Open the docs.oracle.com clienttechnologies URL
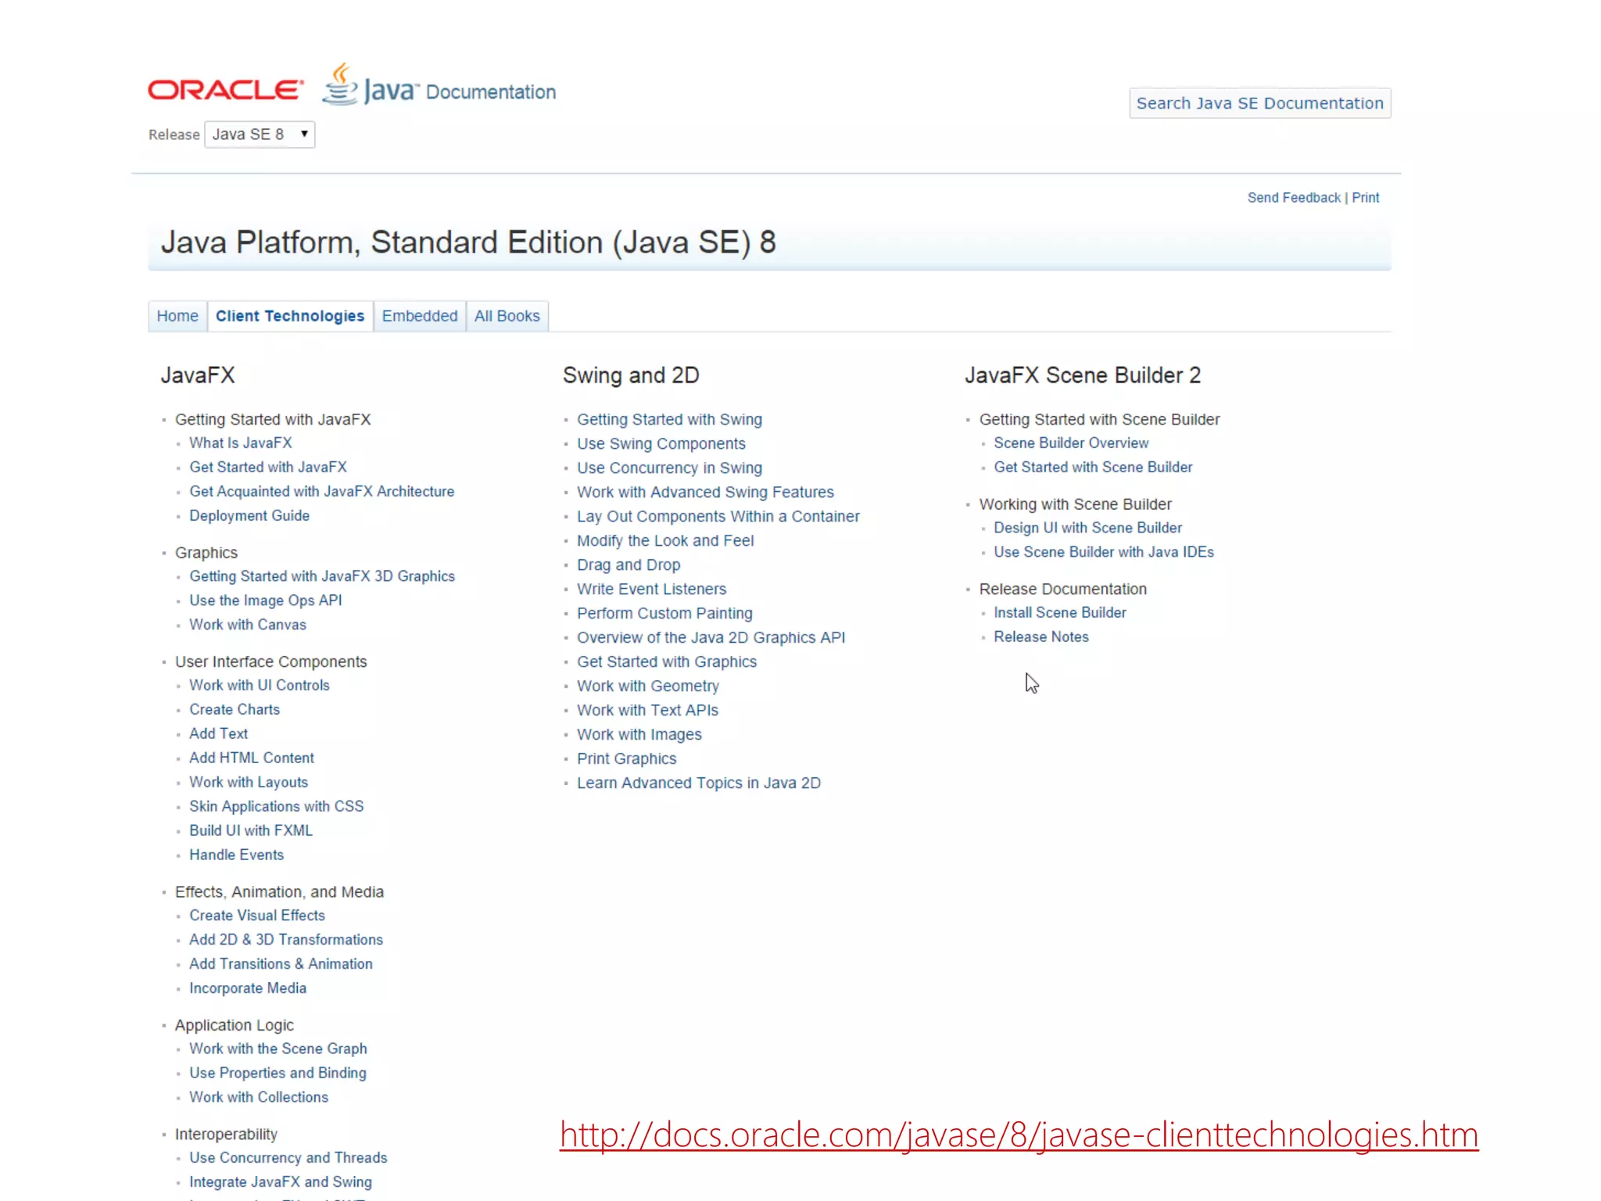 pyautogui.click(x=1018, y=1135)
